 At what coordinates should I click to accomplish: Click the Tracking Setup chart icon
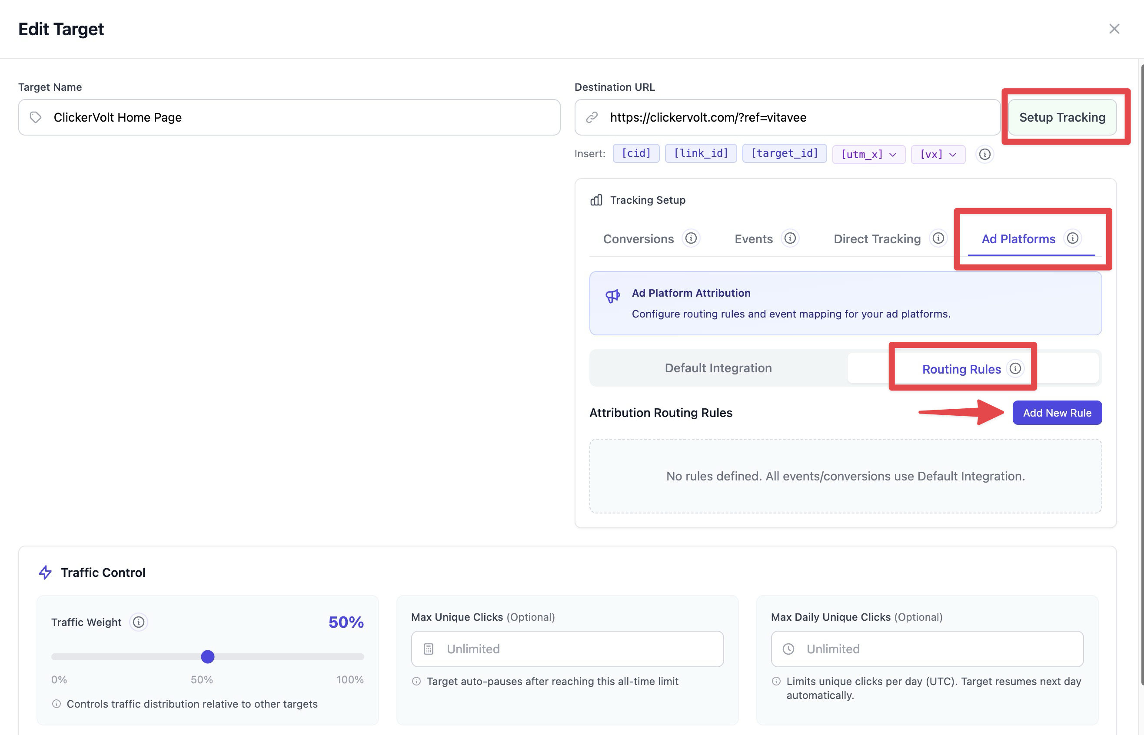pos(596,200)
